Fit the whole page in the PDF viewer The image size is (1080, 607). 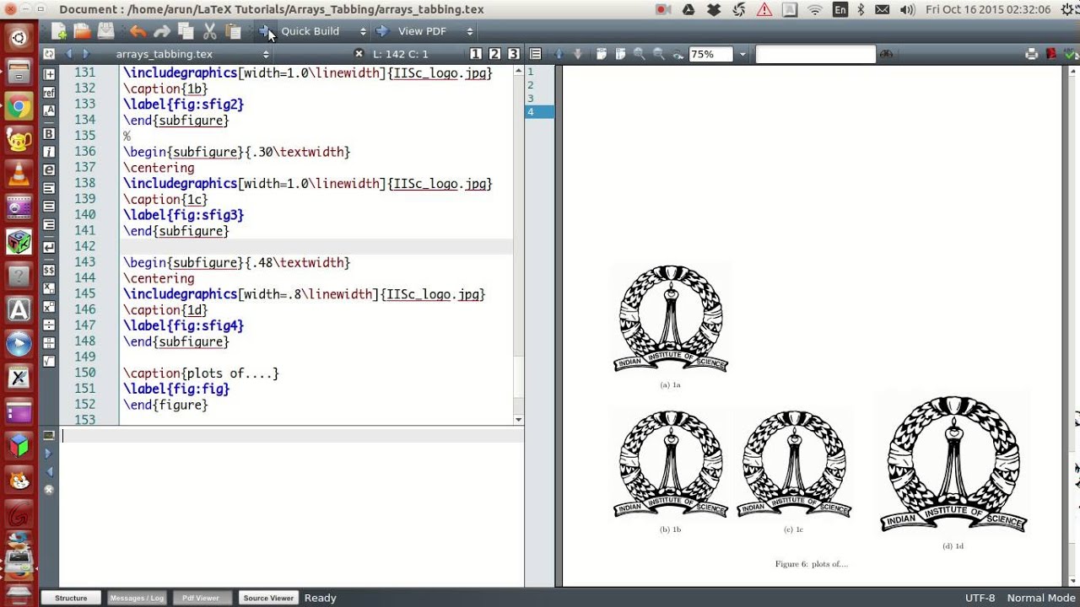[x=620, y=54]
